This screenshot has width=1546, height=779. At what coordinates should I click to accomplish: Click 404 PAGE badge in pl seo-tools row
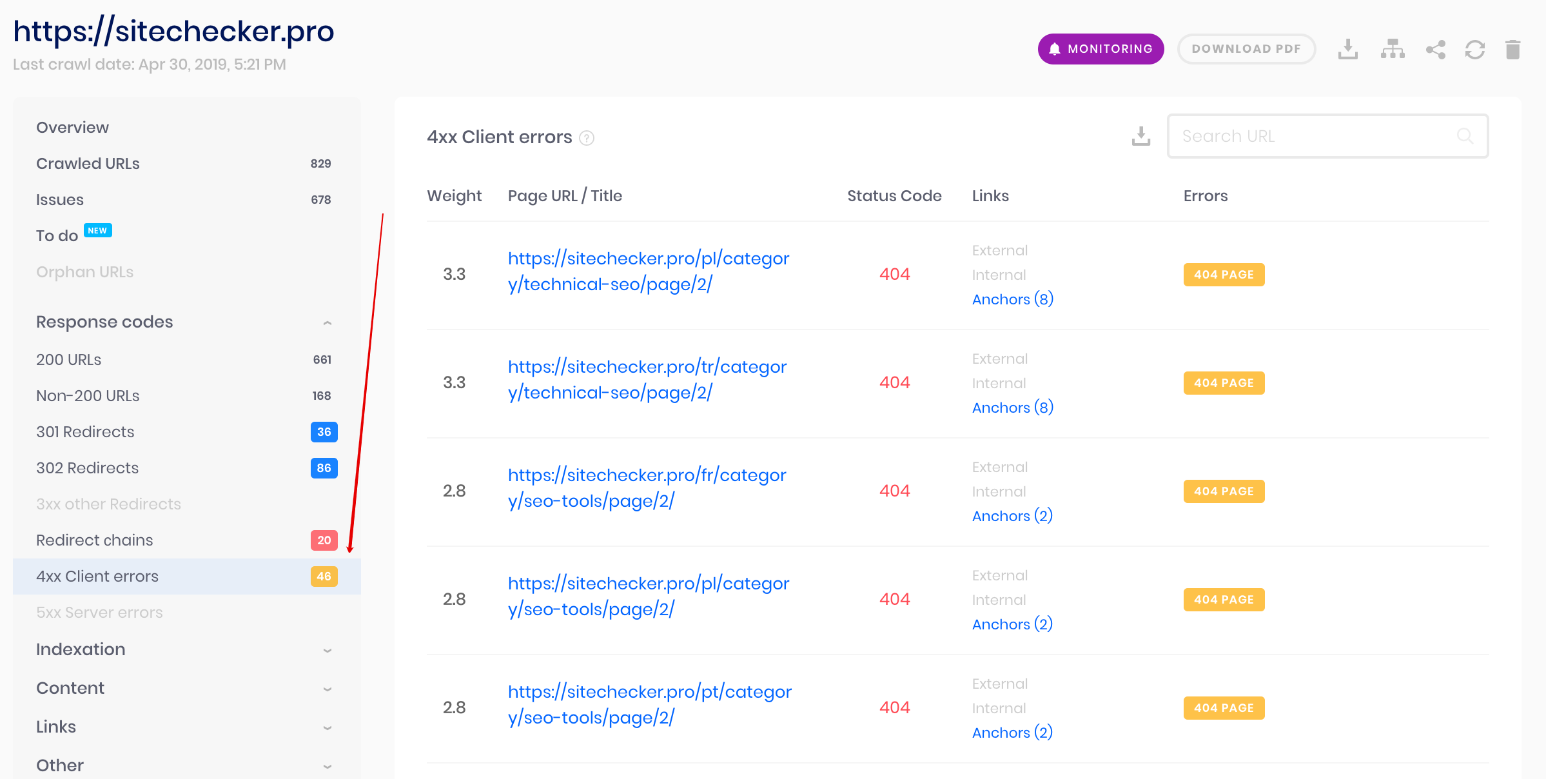click(x=1224, y=600)
